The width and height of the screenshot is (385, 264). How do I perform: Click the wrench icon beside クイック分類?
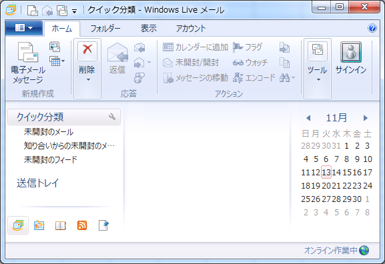tap(112, 117)
